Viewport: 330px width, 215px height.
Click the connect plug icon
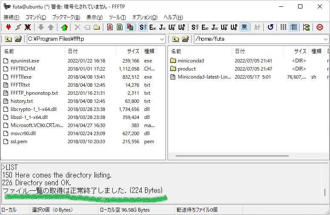[9, 27]
